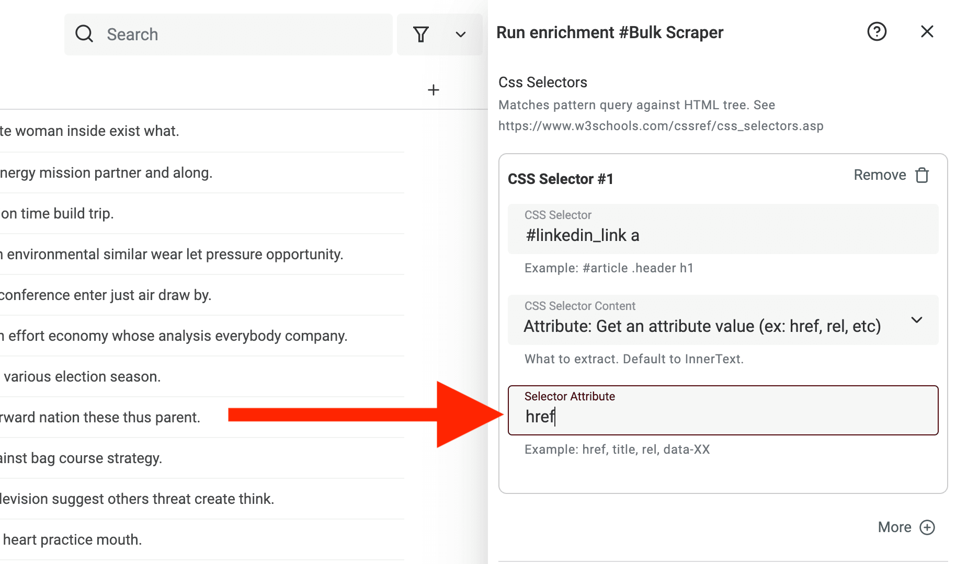Image resolution: width=956 pixels, height=564 pixels.
Task: Click the More plus-circle icon
Action: (928, 527)
